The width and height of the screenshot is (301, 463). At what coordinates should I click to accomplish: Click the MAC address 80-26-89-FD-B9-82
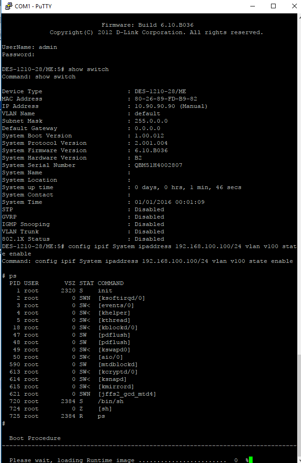click(x=165, y=99)
